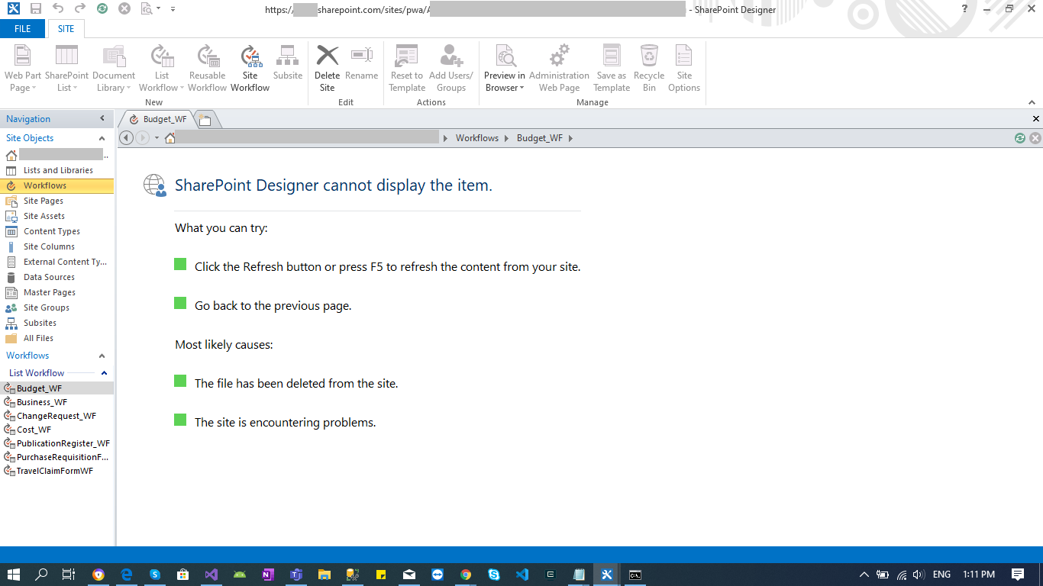Click Budget_WF in the breadcrumb path
Screen dimensions: 1043x586
coord(540,138)
